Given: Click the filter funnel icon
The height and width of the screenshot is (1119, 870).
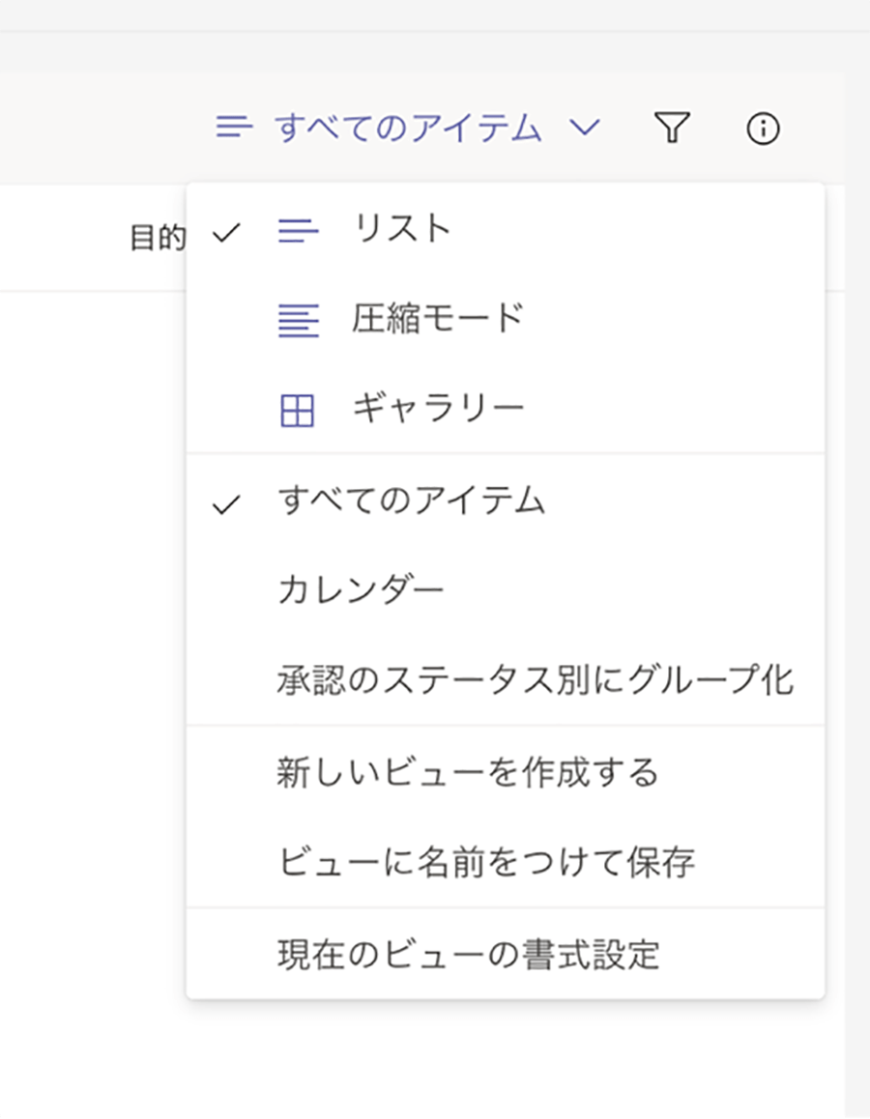Looking at the screenshot, I should click(x=672, y=128).
